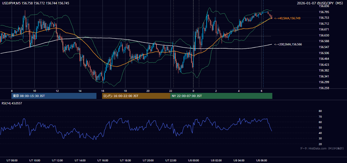347x163 pixels.
Task: Click the 1/8 06:00 bottom date label
Action: (x=261, y=160)
